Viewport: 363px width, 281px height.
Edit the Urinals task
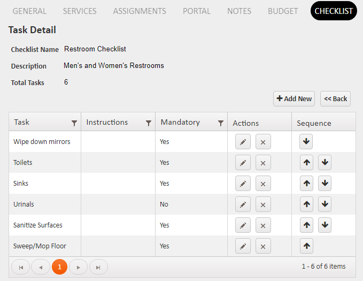243,204
